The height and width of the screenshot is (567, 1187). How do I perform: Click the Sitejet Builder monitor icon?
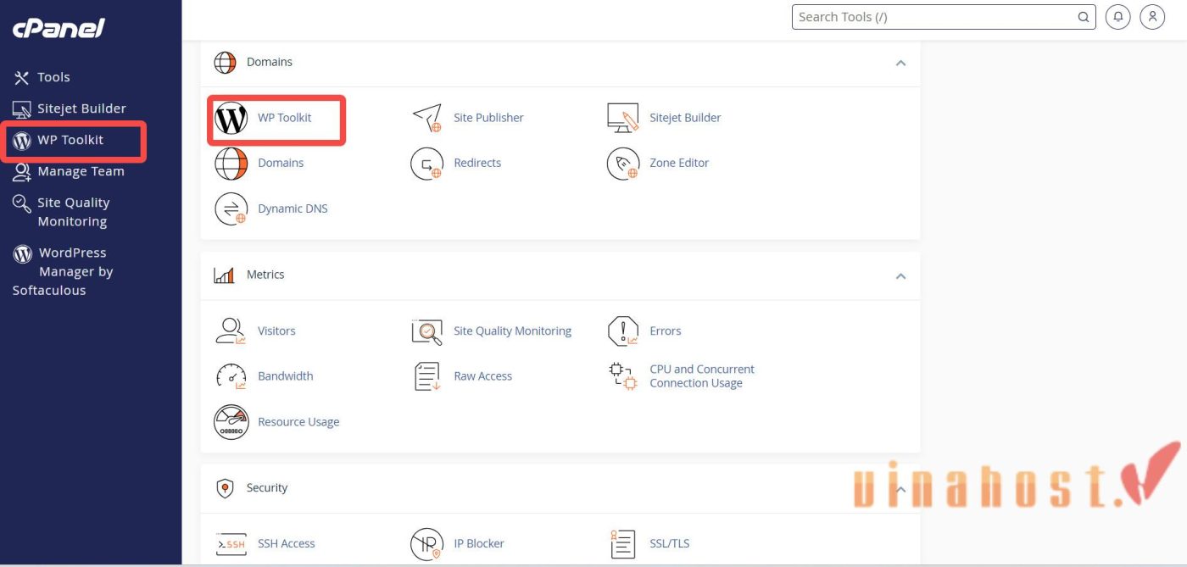pyautogui.click(x=622, y=119)
